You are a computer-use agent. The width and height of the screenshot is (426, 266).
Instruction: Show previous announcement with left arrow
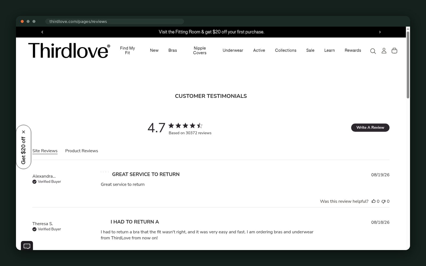click(42, 32)
